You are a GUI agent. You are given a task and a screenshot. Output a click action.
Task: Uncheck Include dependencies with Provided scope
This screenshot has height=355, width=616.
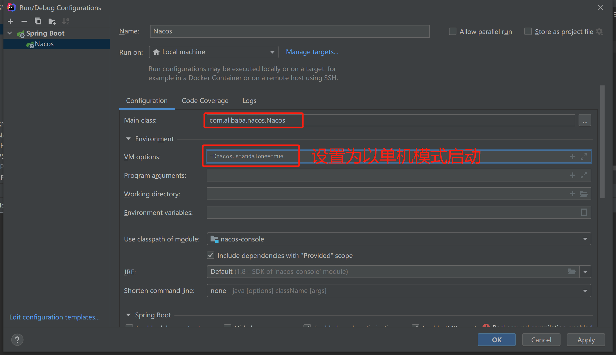click(x=211, y=255)
